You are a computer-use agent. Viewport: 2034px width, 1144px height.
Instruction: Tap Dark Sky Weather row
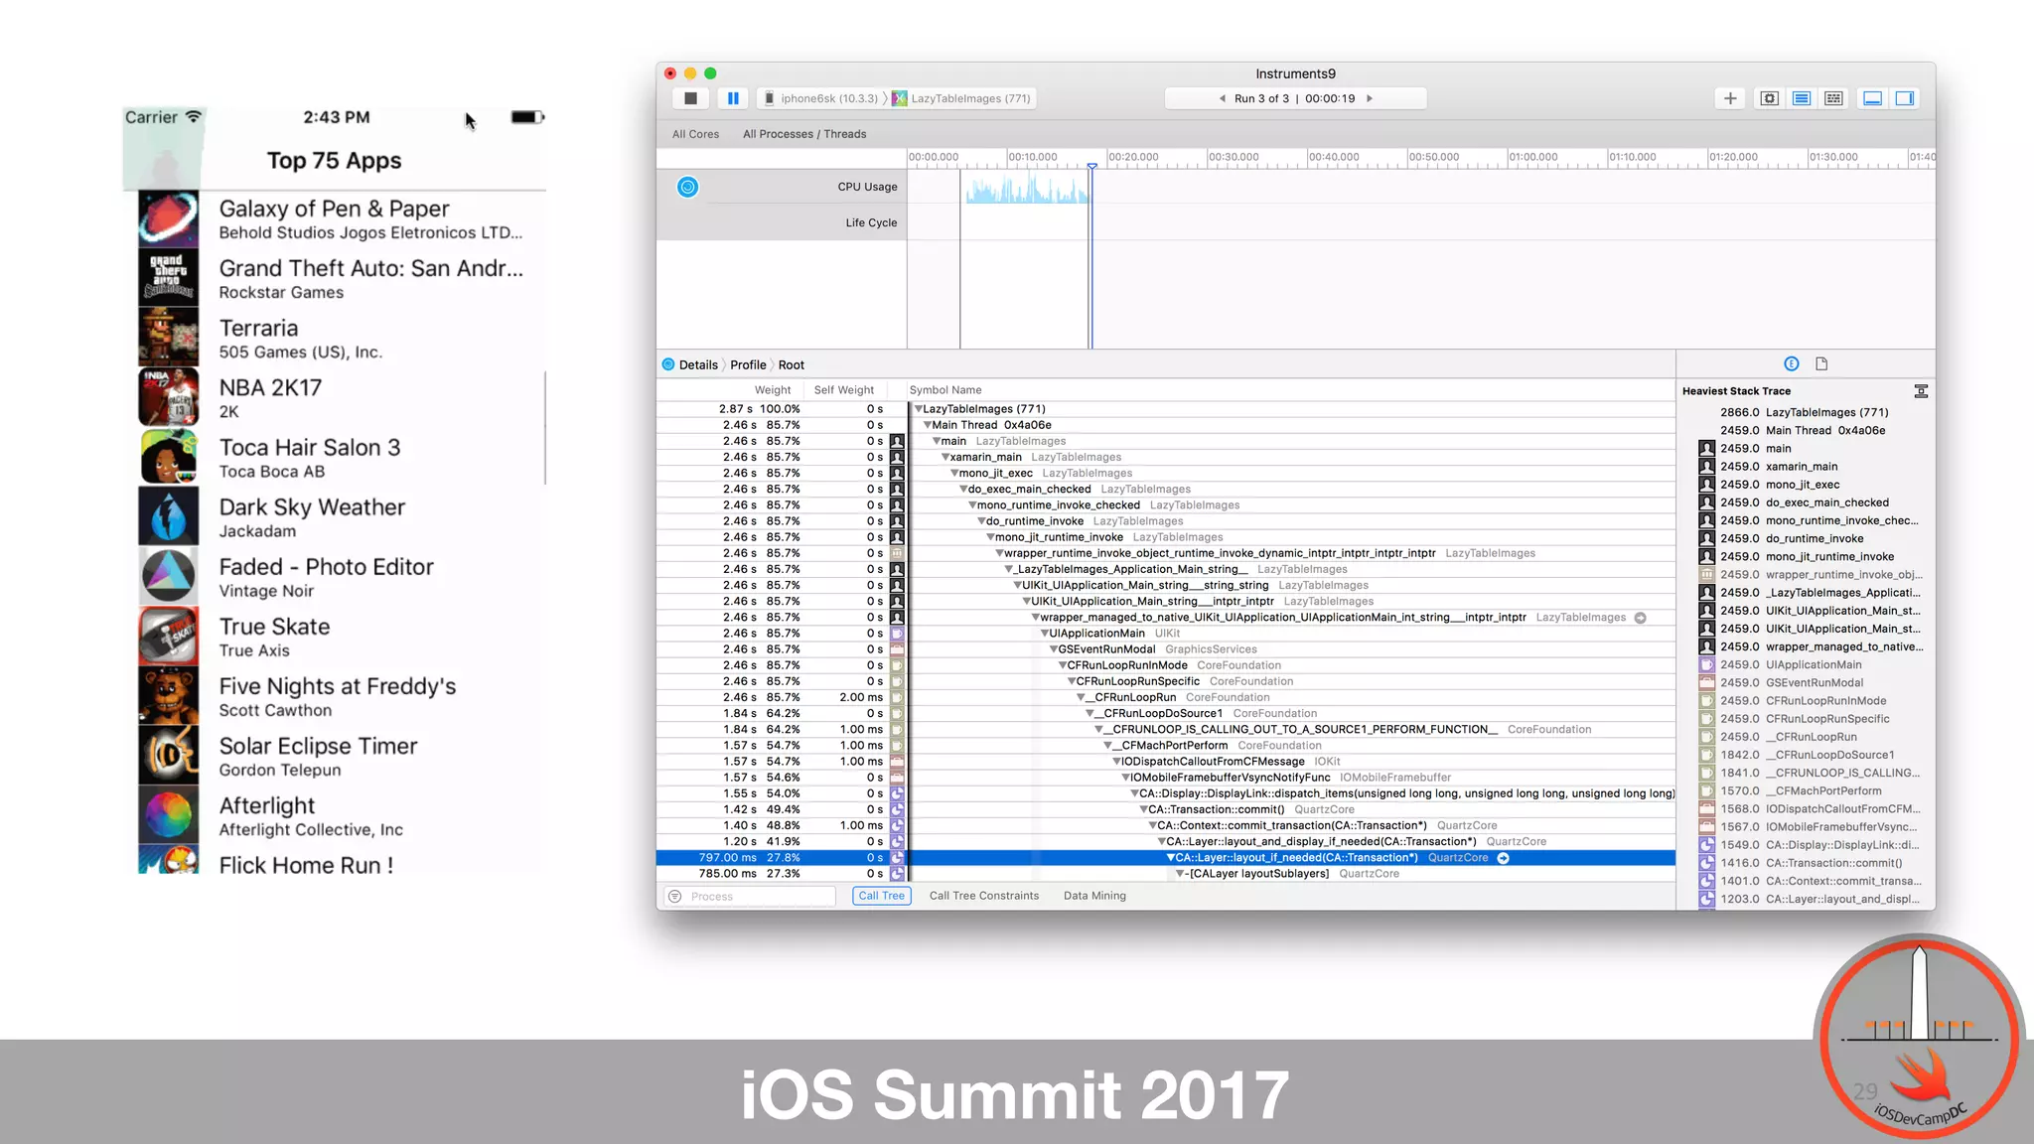pos(343,517)
